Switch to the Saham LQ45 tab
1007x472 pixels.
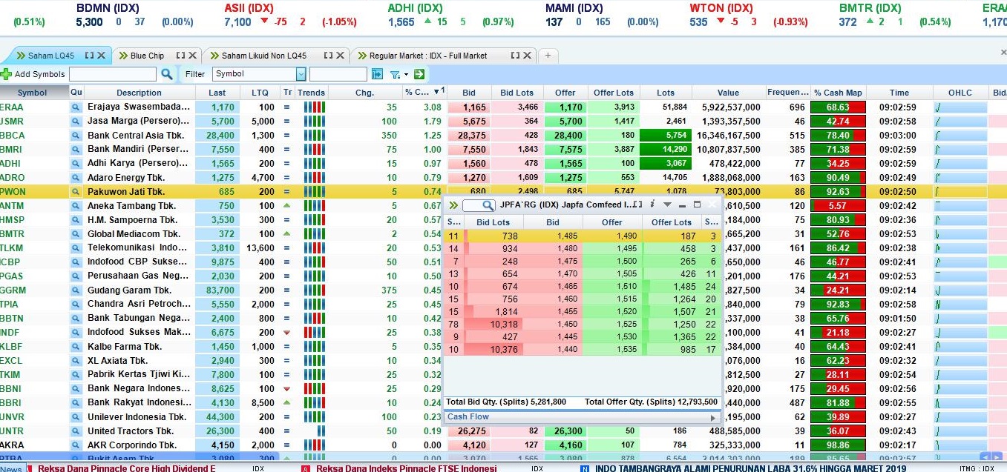51,56
